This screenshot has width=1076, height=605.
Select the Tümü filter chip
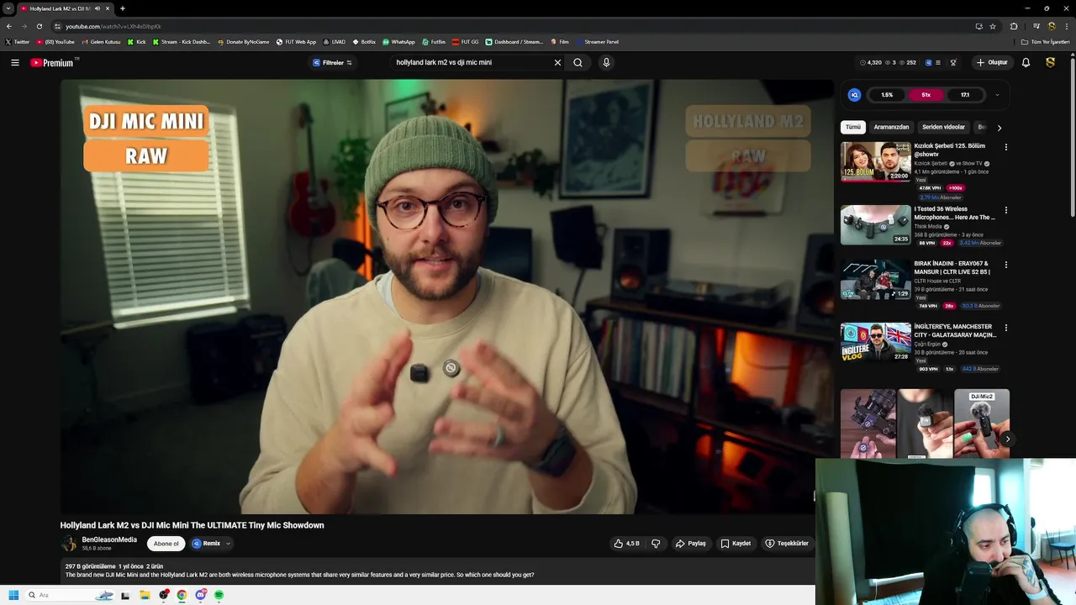(x=853, y=128)
